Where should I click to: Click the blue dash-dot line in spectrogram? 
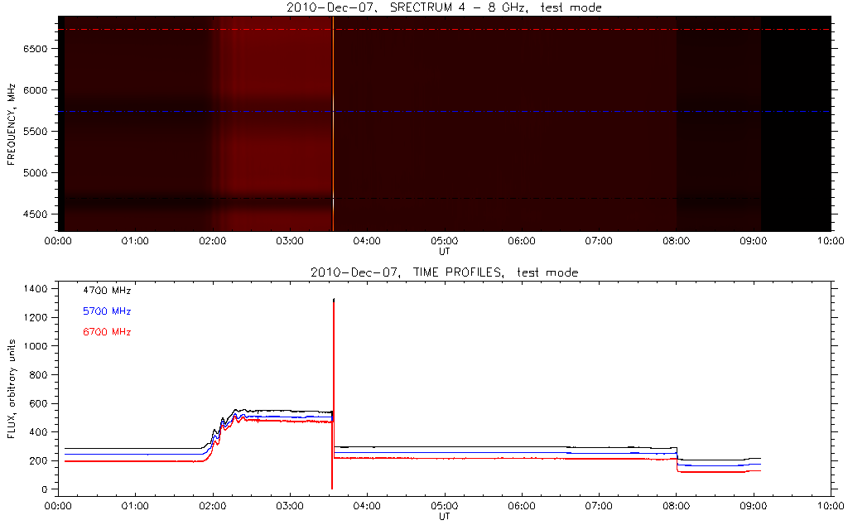pyautogui.click(x=497, y=111)
